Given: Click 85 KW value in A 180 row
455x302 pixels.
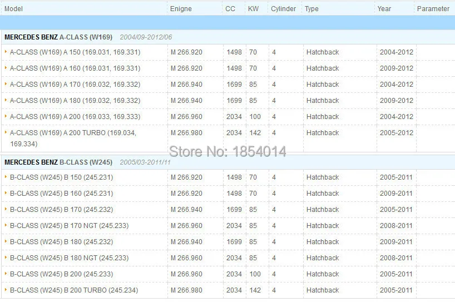Looking at the screenshot, I should coord(253,100).
